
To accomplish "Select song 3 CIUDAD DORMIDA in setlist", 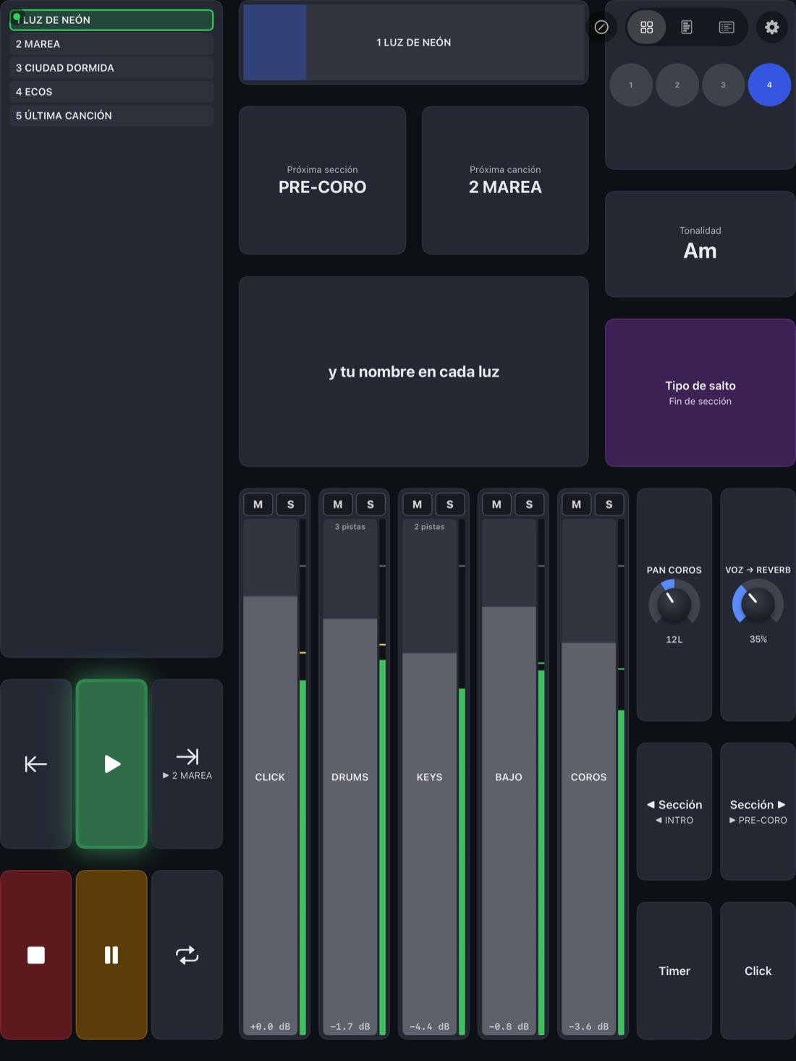I will coord(111,67).
